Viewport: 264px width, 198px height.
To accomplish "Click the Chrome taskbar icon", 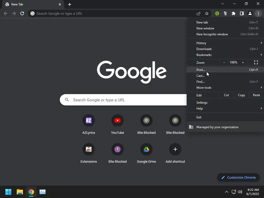I will tap(31, 192).
